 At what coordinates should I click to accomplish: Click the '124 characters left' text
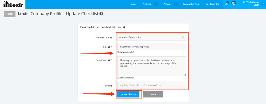click(126, 52)
